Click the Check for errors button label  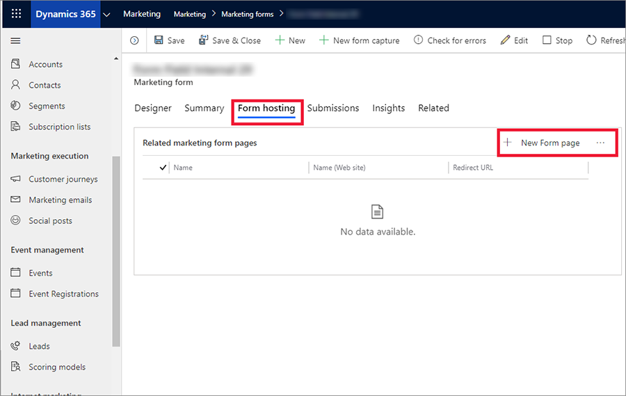tap(457, 40)
